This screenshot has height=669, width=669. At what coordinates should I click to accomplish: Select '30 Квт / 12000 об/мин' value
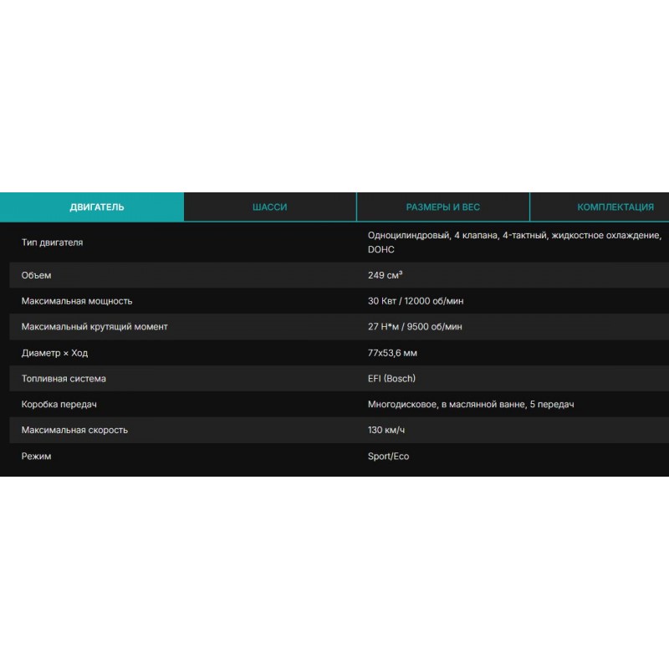click(416, 301)
